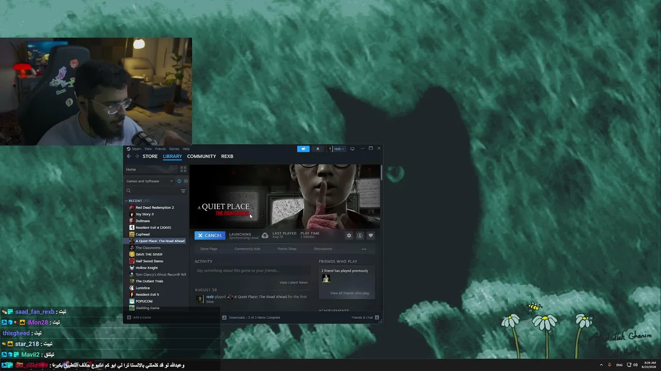Open the volume icon in the taskbar
This screenshot has height=371, width=661.
click(636, 365)
